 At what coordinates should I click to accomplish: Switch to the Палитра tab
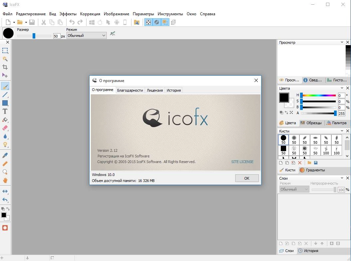tap(336, 123)
